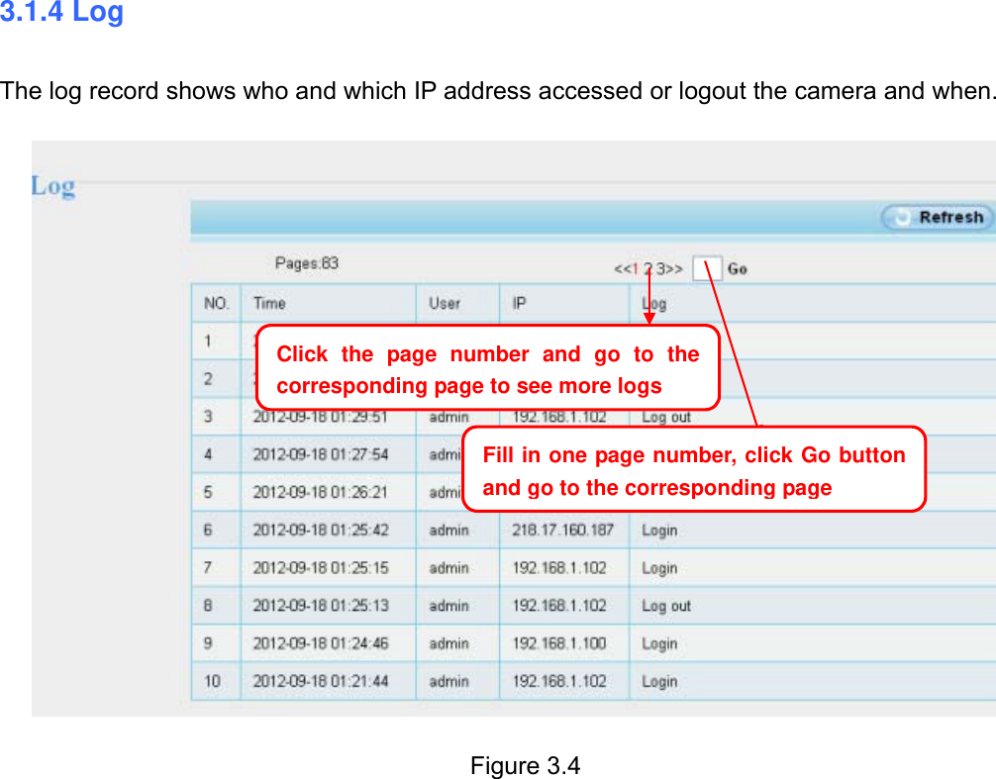Click the blue Log panel title
The image size is (996, 779).
tap(53, 187)
